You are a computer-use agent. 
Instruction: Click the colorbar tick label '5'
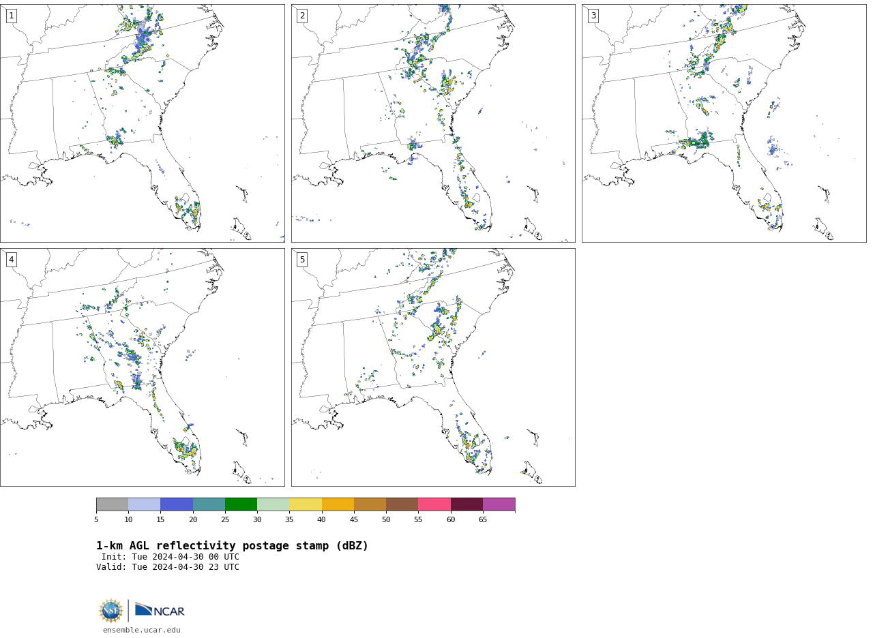pyautogui.click(x=96, y=520)
